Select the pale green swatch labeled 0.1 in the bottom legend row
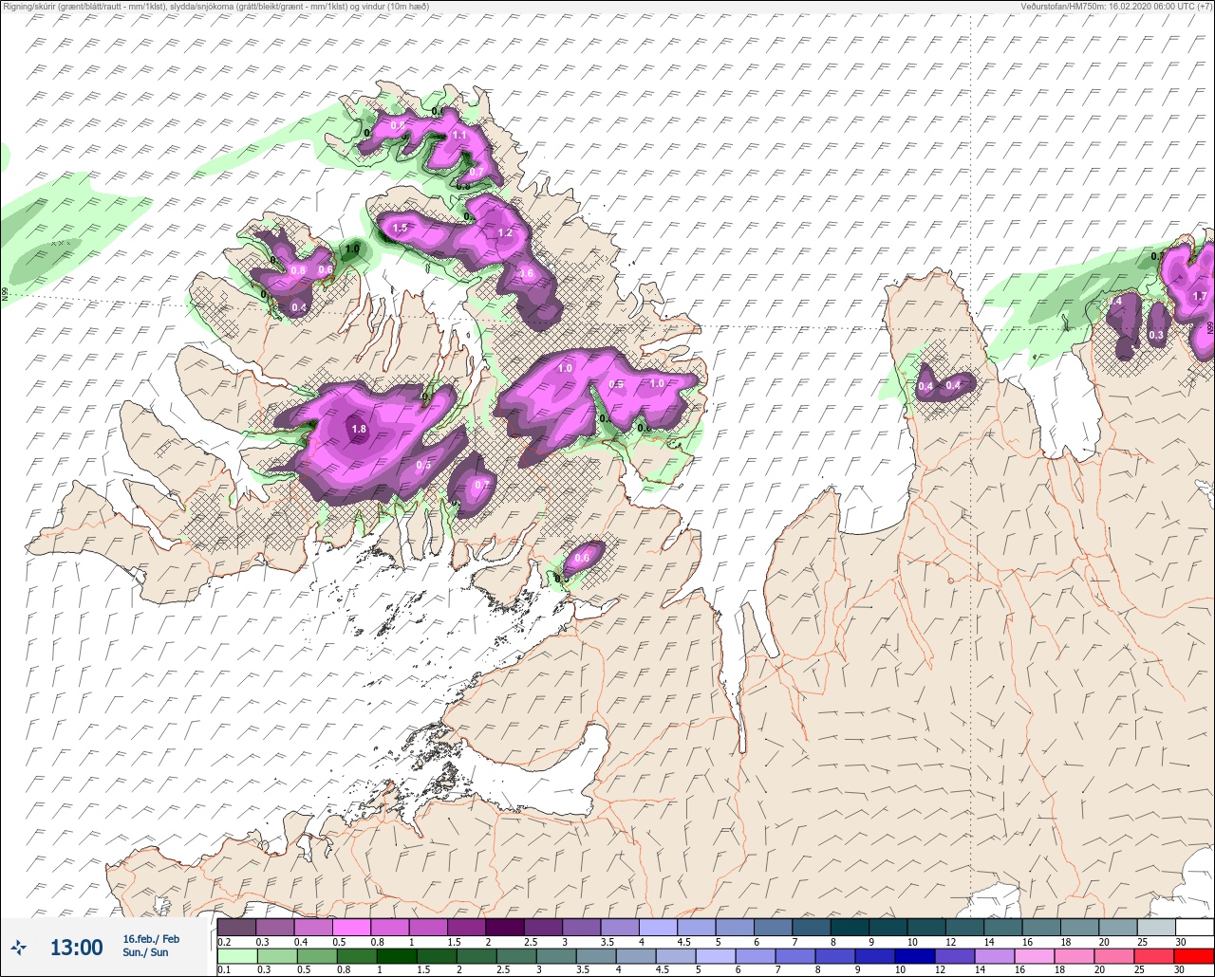The image size is (1215, 977). [x=236, y=956]
